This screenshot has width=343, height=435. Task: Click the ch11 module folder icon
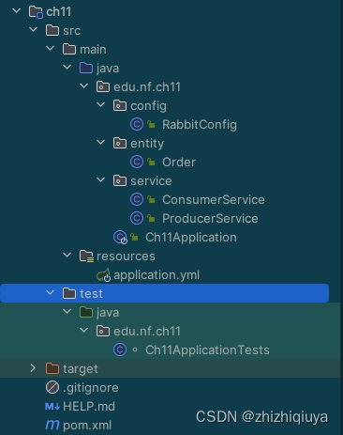(x=36, y=12)
